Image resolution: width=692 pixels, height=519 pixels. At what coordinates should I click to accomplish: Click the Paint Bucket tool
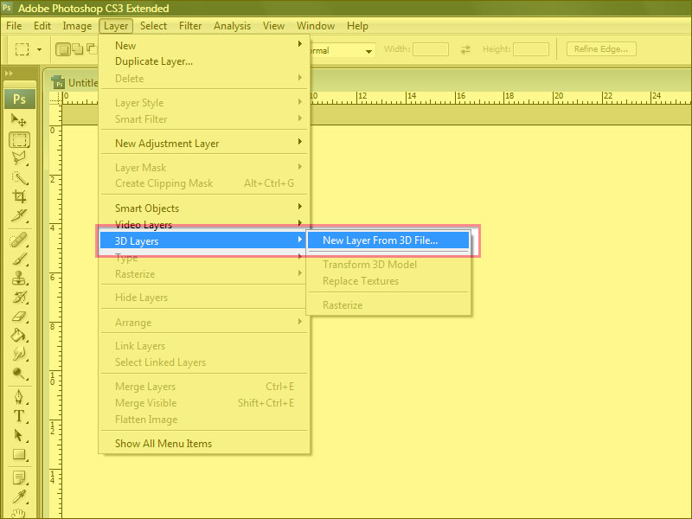[19, 336]
